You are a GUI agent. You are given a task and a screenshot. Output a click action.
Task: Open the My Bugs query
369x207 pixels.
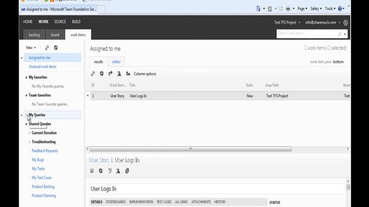[37, 160]
